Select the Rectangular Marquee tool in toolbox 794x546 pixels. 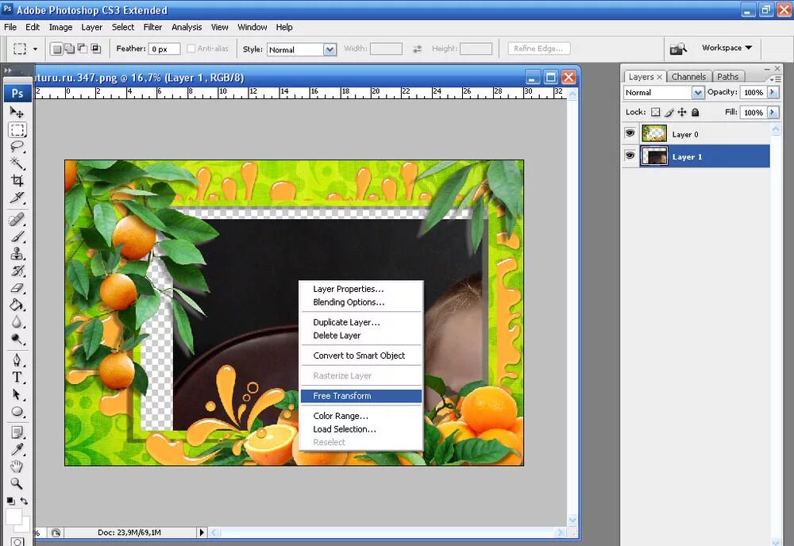(17, 129)
